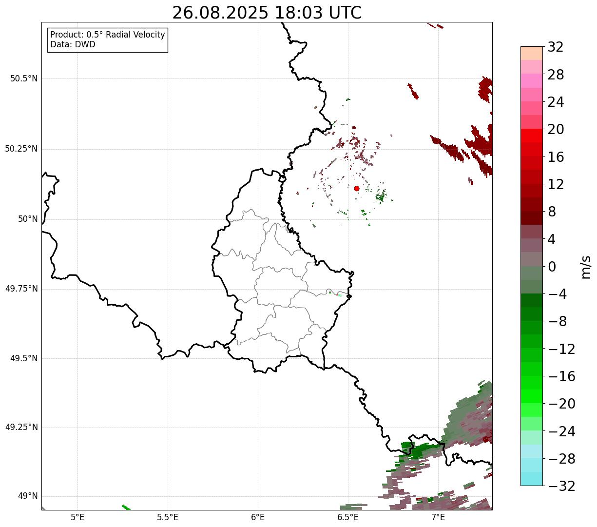Click the colorbar value −12
The width and height of the screenshot is (597, 527).
(561, 349)
